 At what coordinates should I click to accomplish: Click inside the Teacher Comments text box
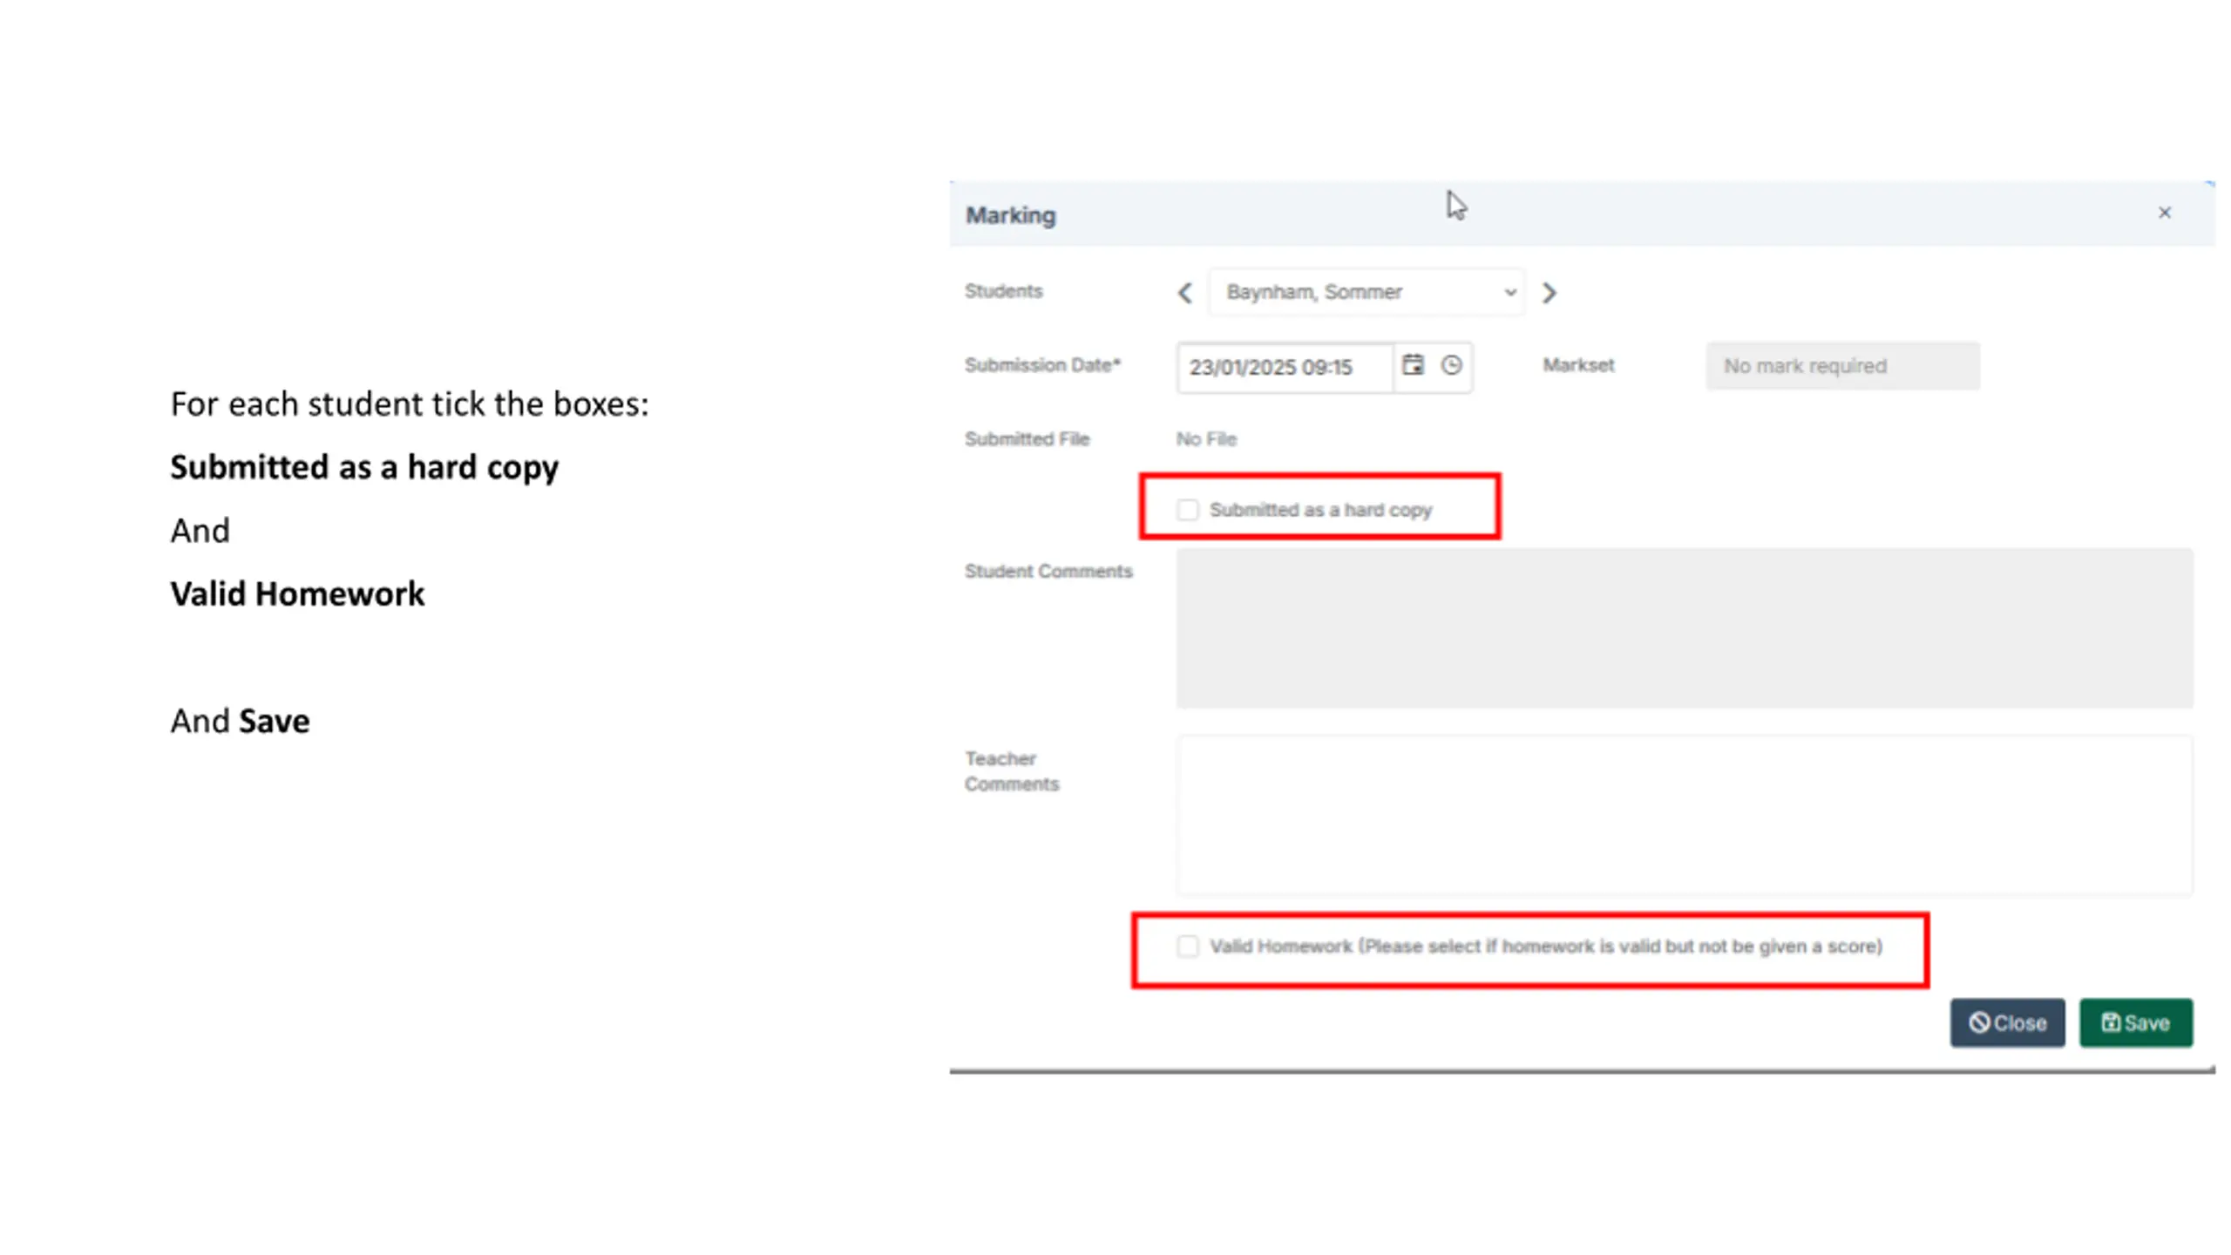(x=1684, y=815)
